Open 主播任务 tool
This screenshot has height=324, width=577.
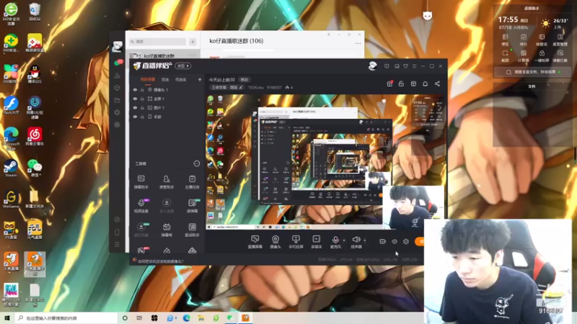point(192,182)
